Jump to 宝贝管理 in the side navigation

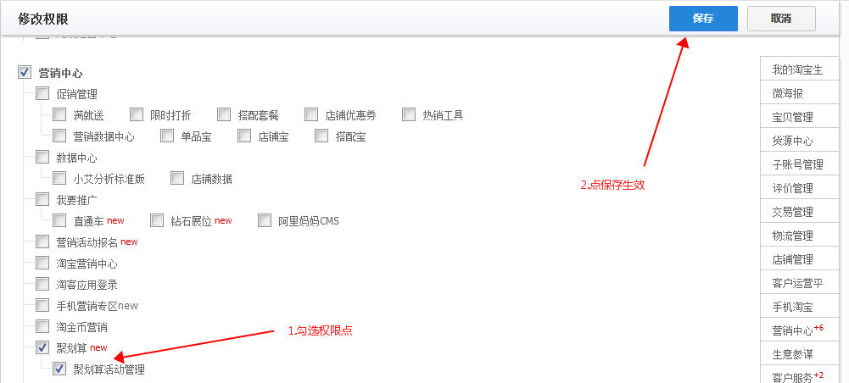(800, 117)
